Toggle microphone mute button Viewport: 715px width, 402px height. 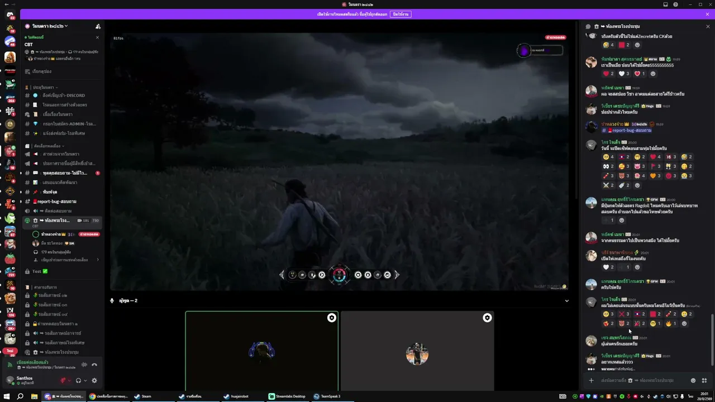click(x=63, y=381)
